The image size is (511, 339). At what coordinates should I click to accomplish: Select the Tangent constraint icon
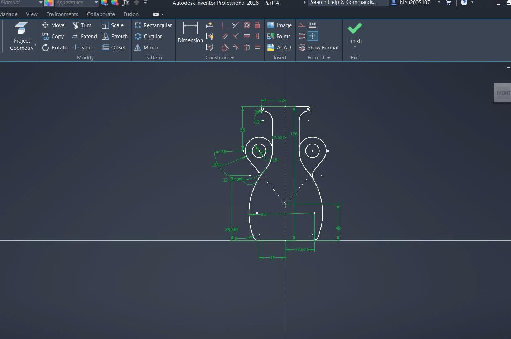225,47
